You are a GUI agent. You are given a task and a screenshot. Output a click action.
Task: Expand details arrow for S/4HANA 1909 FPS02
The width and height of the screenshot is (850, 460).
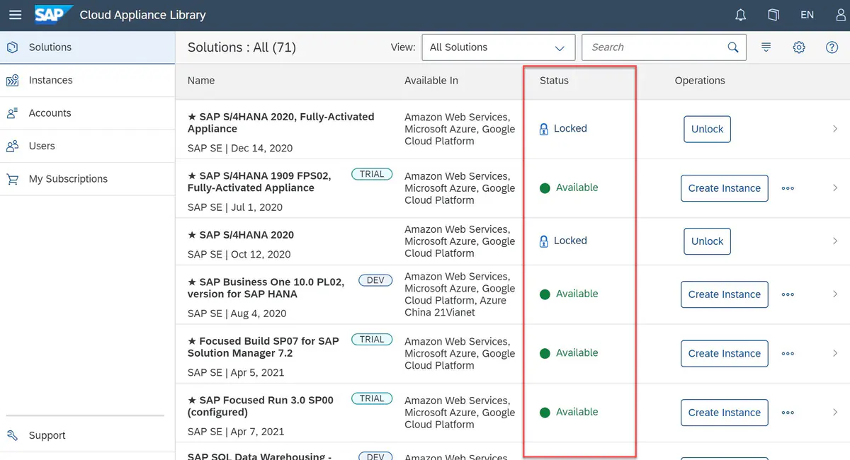tap(835, 188)
